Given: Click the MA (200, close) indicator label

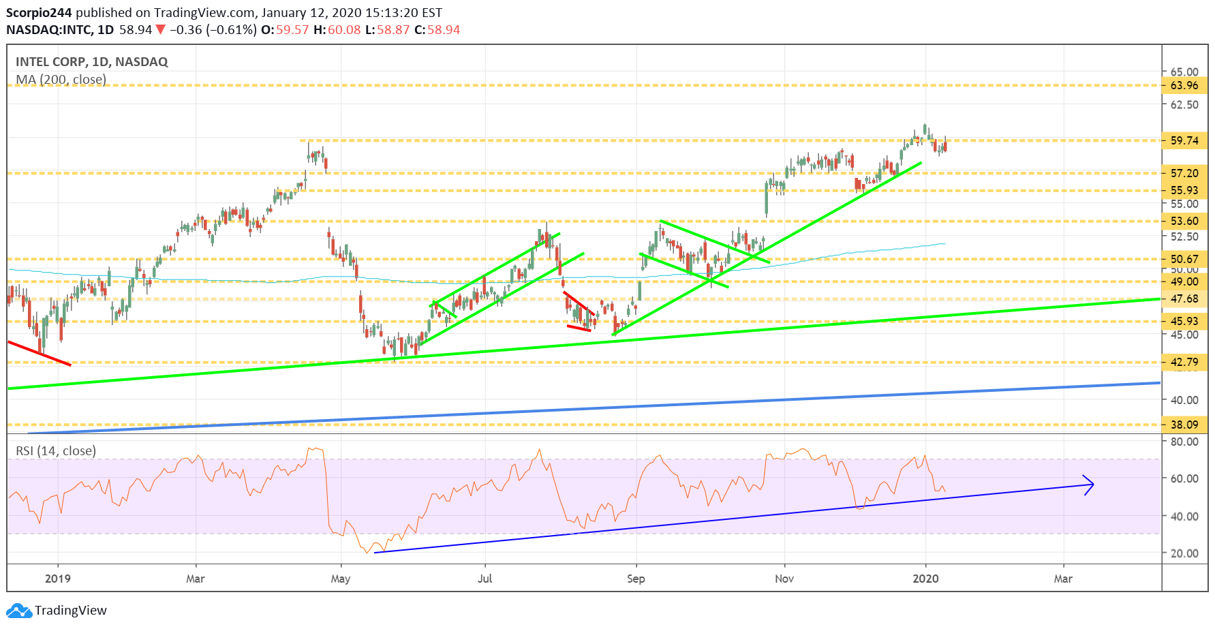Looking at the screenshot, I should pos(61,80).
